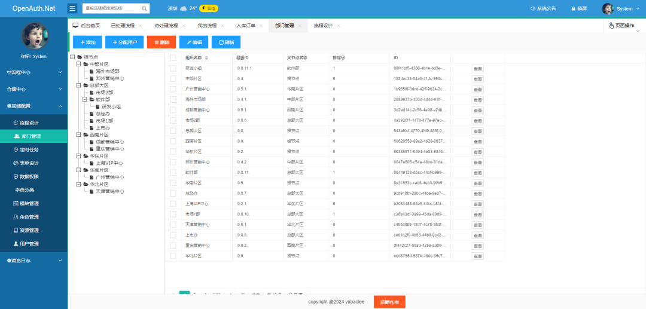Click the 锁屏 lock screen icon
646x309 pixels.
click(573, 9)
